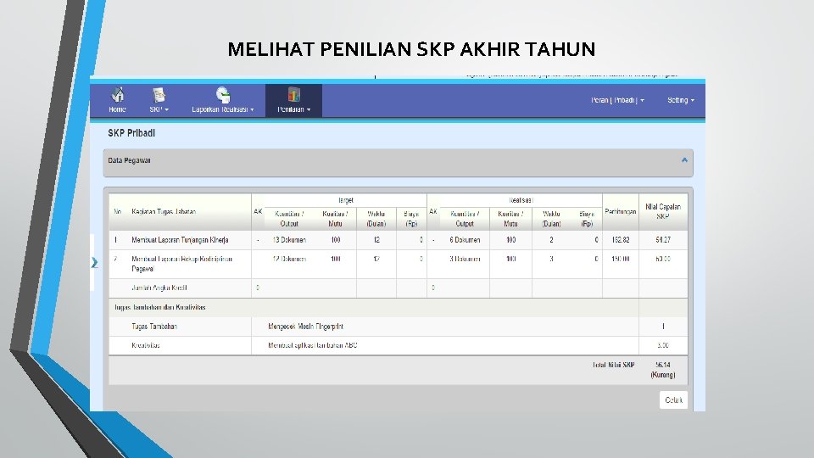
Task: Click the Total Nilai SKP label
Action: (614, 365)
